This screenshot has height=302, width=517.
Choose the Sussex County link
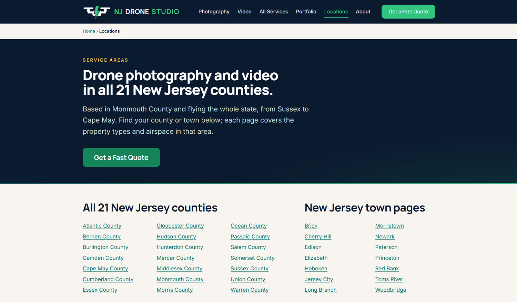tap(250, 269)
